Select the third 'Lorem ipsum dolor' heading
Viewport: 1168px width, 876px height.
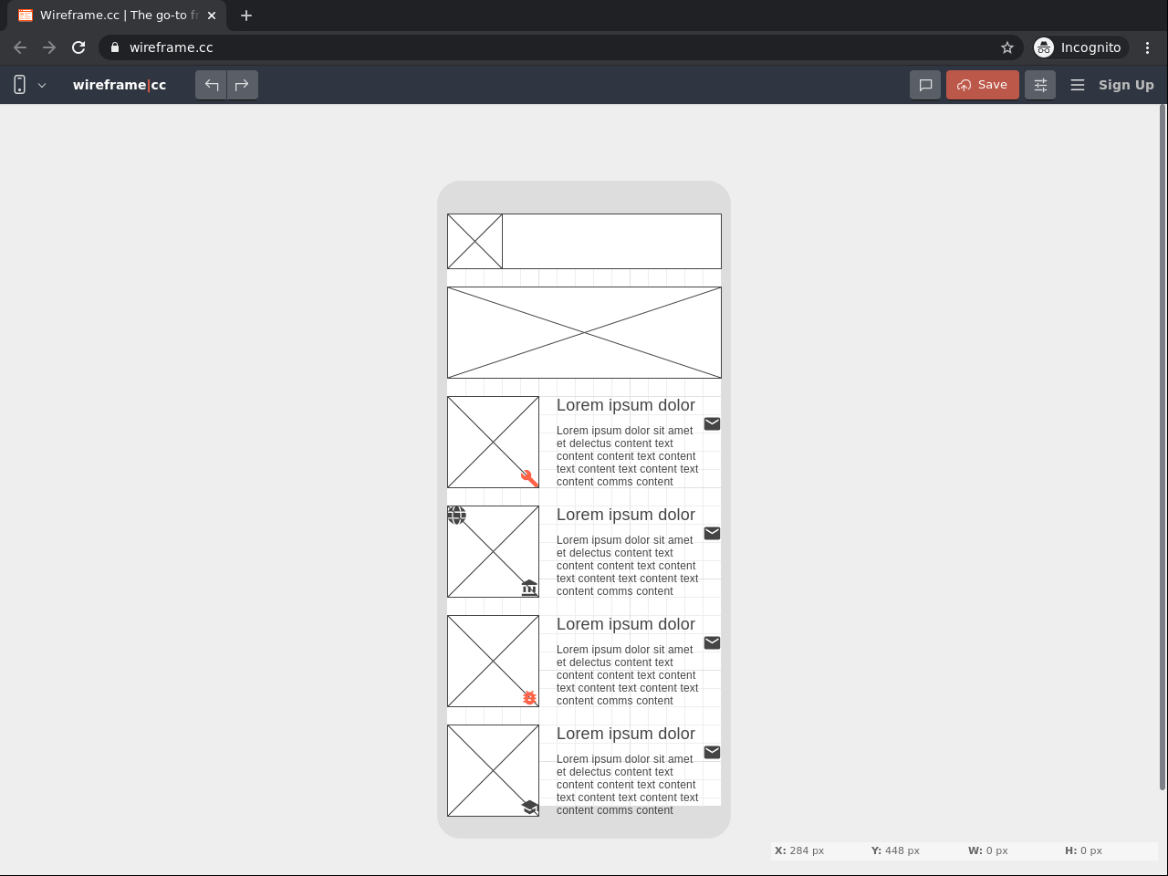click(626, 624)
